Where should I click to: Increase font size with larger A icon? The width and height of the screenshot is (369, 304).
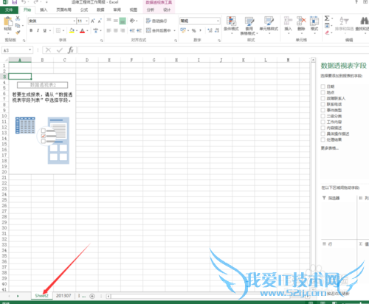coord(93,21)
